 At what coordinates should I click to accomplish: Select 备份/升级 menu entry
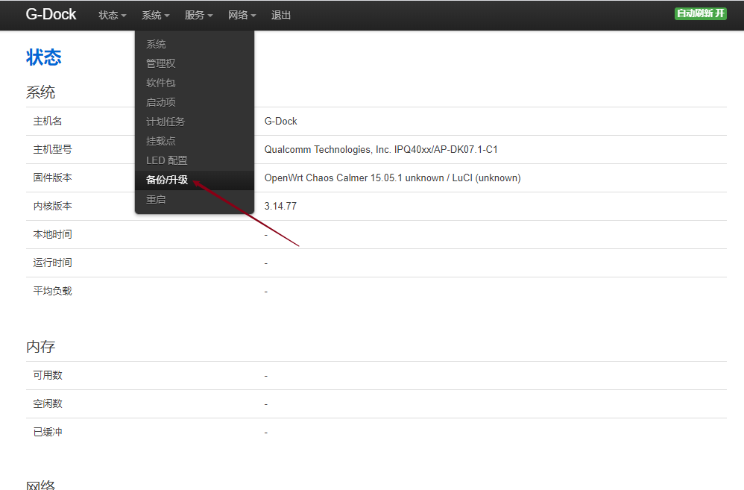(x=195, y=180)
